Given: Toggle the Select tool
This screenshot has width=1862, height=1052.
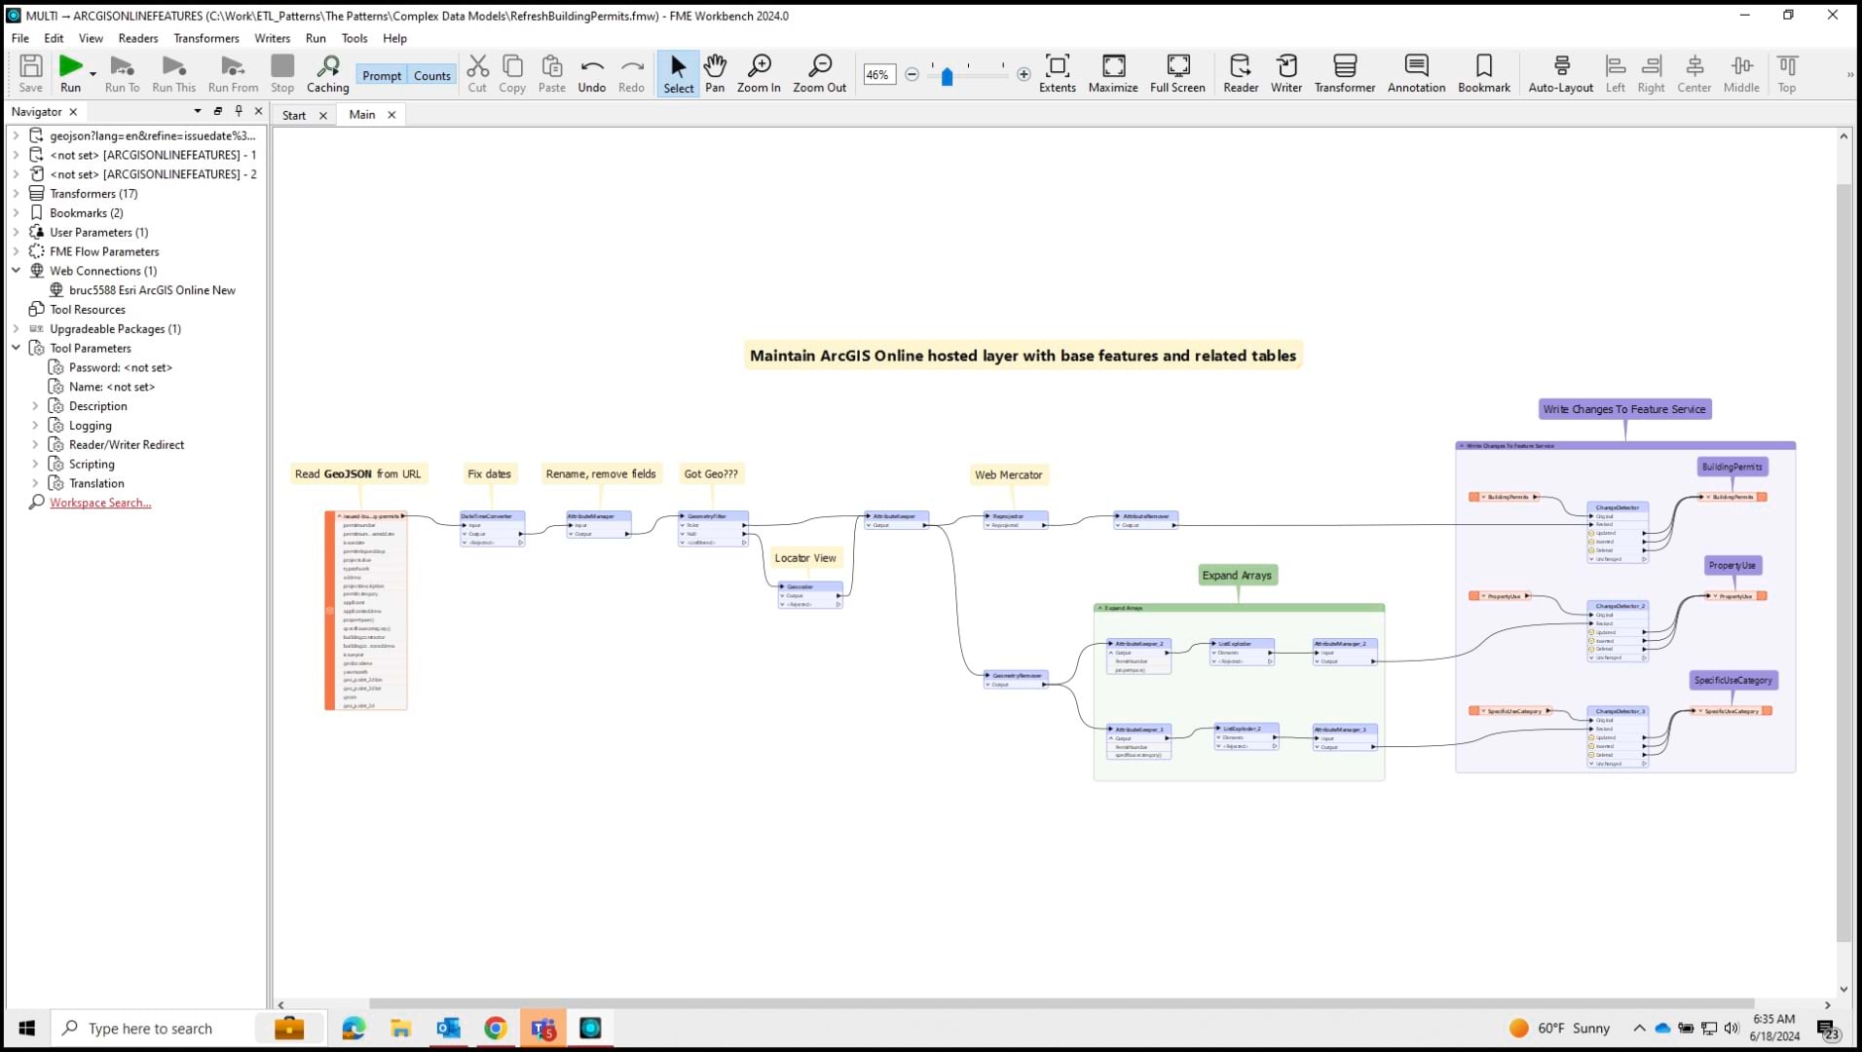Looking at the screenshot, I should 678,73.
